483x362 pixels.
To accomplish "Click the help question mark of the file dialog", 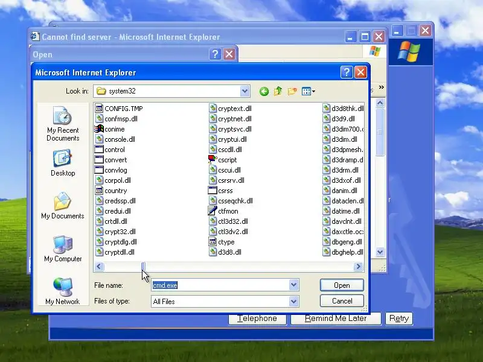I will pyautogui.click(x=347, y=72).
